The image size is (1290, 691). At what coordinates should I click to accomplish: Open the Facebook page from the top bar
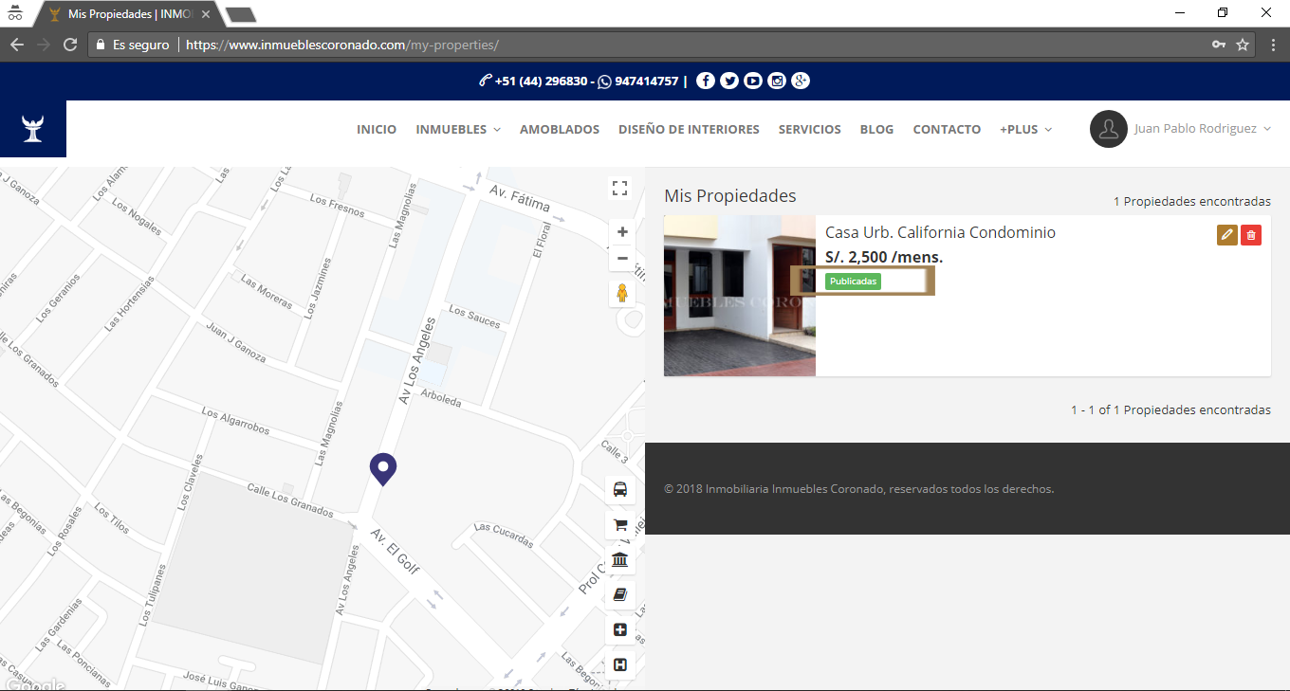(705, 82)
